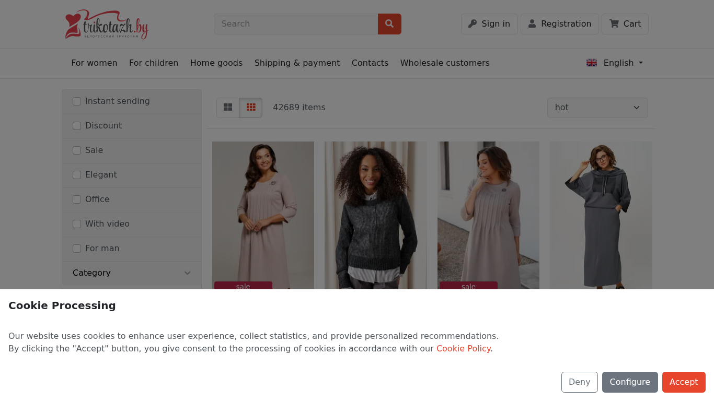Click the red search magnifier button

click(389, 24)
